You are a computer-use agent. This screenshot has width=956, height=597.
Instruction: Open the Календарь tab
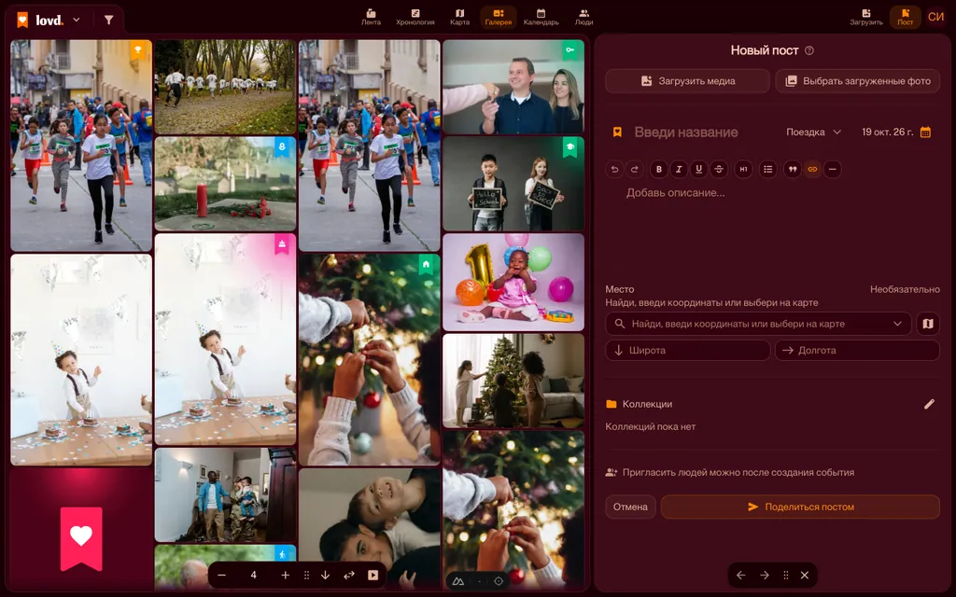point(541,17)
